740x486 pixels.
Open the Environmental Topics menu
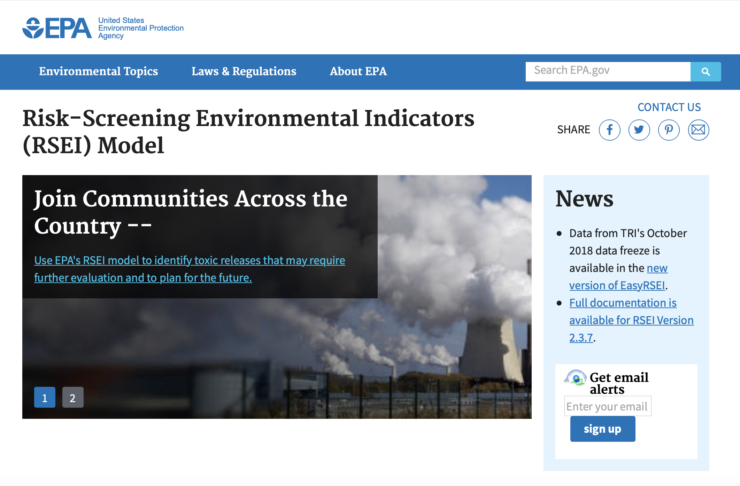pyautogui.click(x=99, y=72)
